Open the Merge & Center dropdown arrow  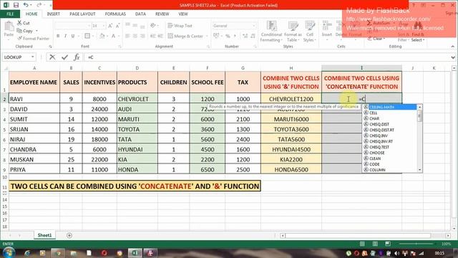pyautogui.click(x=207, y=36)
